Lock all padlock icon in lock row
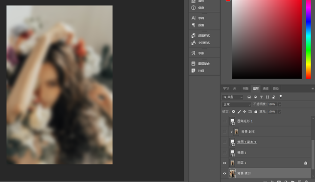Screen dimensions: 315x182 click(256, 112)
